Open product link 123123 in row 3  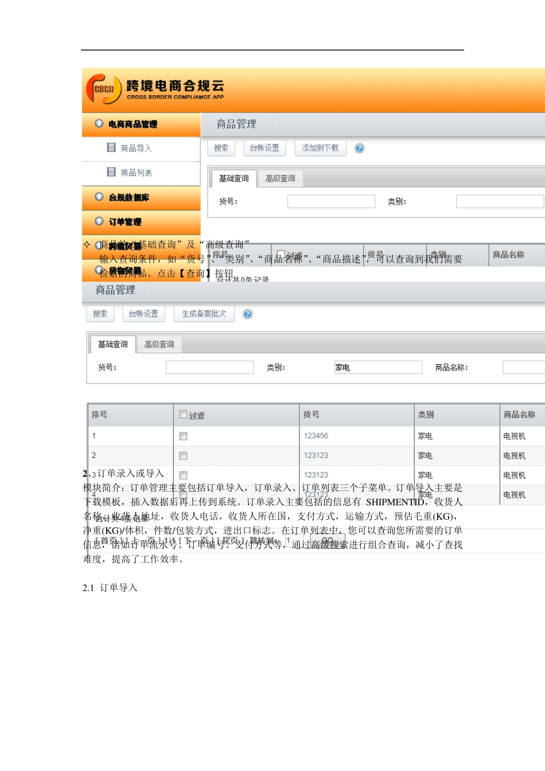(316, 475)
